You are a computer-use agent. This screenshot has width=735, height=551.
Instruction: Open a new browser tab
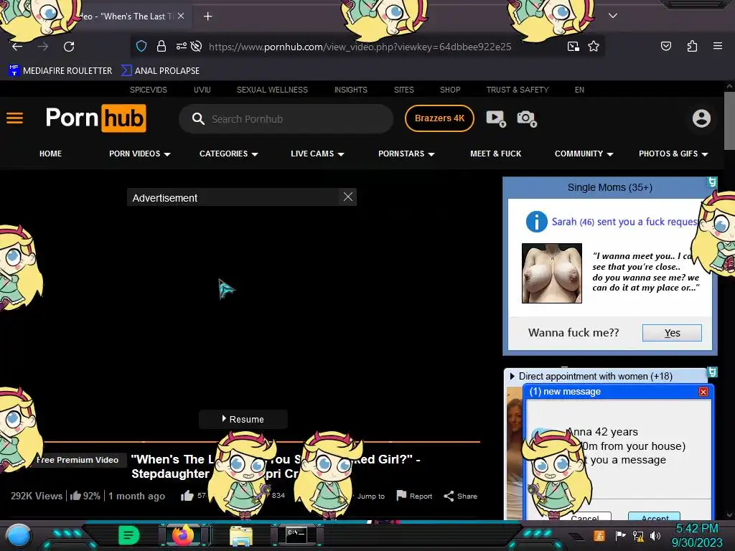pyautogui.click(x=207, y=17)
